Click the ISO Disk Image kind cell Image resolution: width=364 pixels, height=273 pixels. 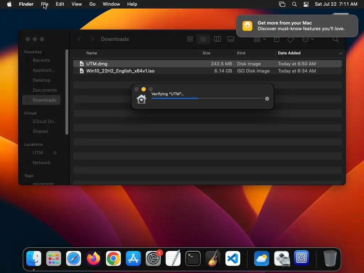coord(253,71)
